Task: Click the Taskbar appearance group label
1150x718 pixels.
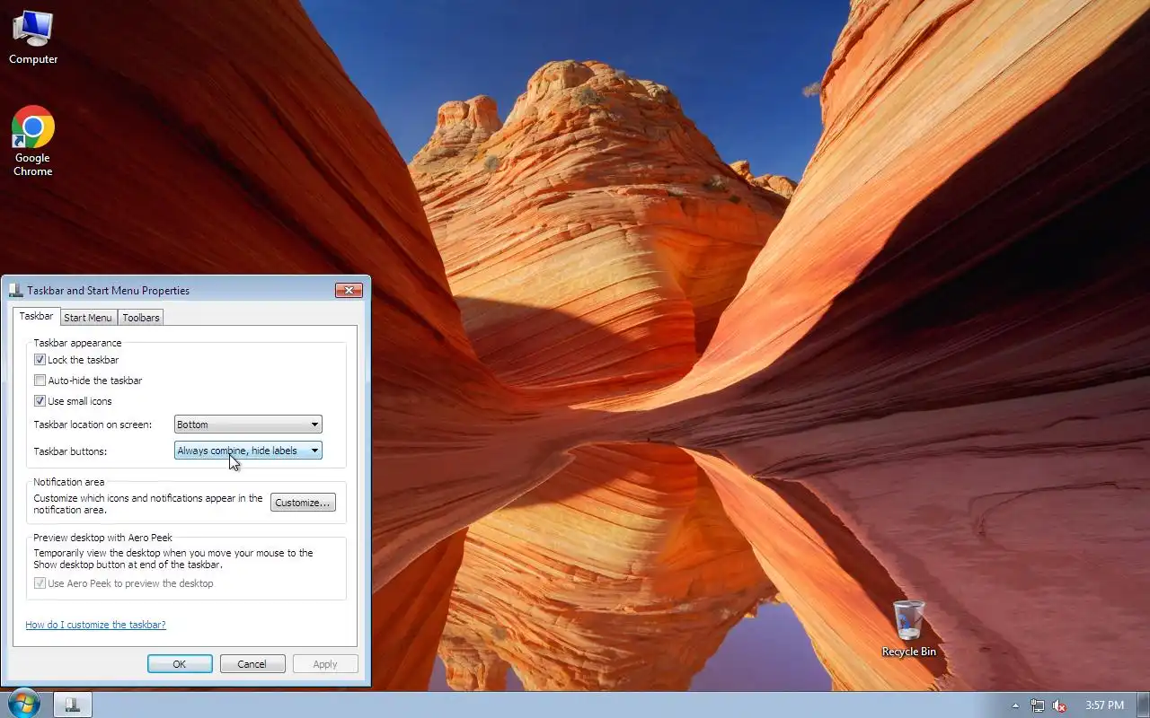Action: pyautogui.click(x=77, y=343)
